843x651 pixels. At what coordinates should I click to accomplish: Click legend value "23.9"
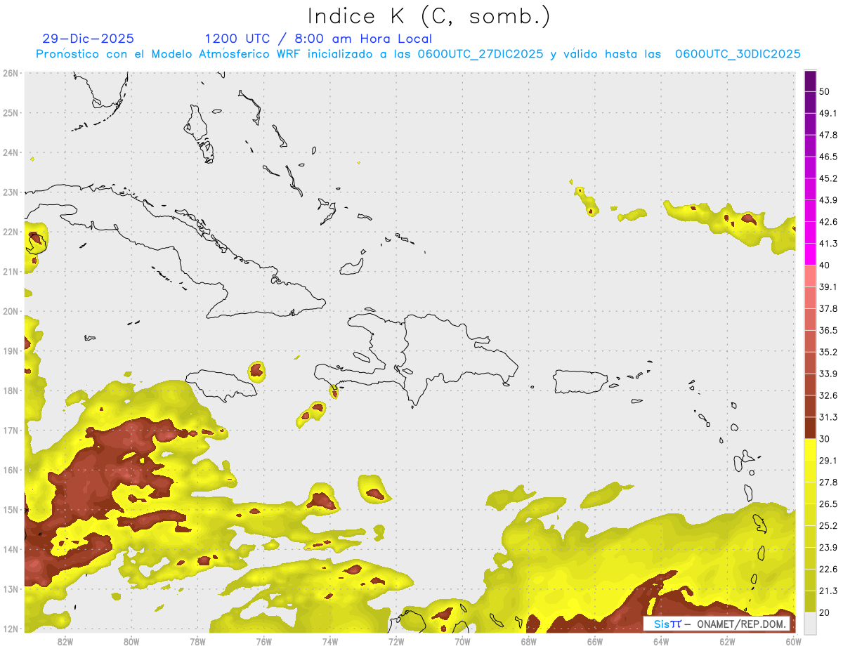coord(828,548)
